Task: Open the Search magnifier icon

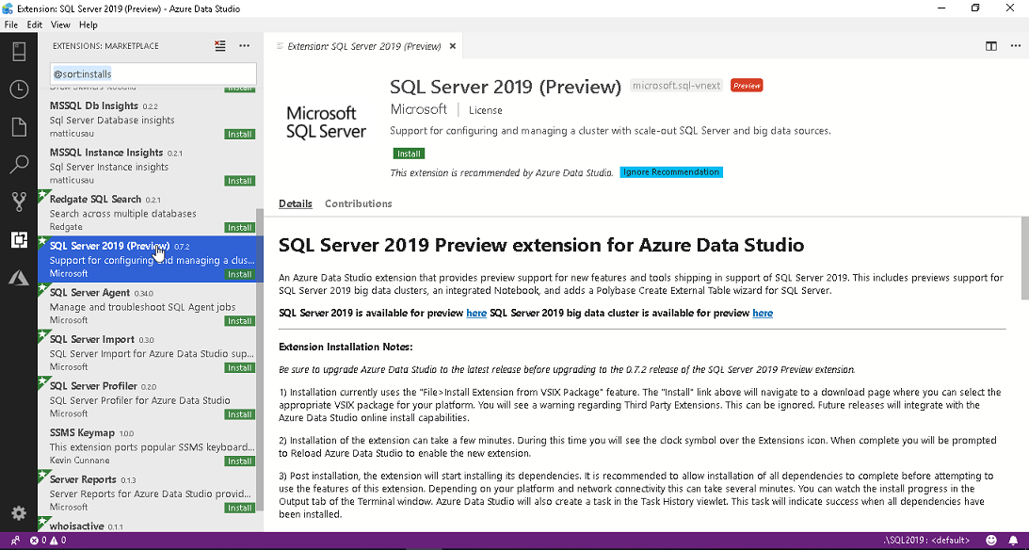Action: (x=19, y=165)
